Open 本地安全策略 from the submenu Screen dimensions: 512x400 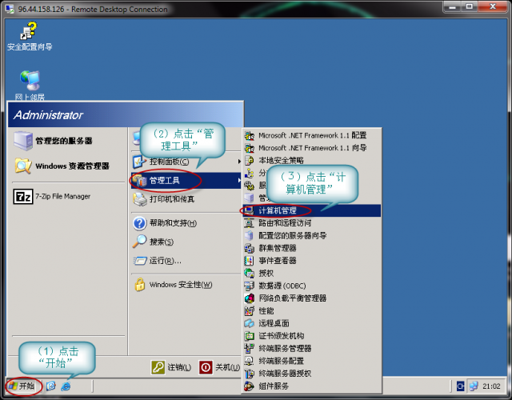(x=312, y=160)
